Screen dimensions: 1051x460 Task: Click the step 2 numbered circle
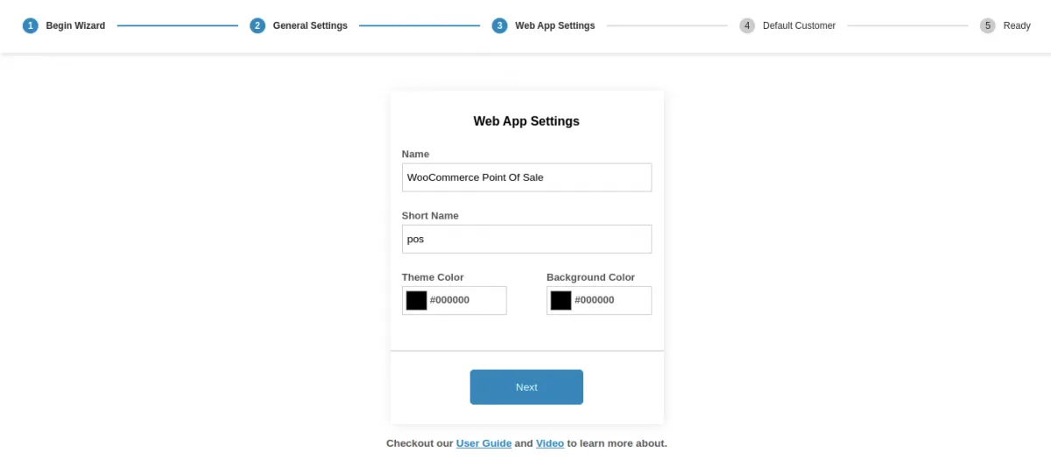click(x=257, y=25)
